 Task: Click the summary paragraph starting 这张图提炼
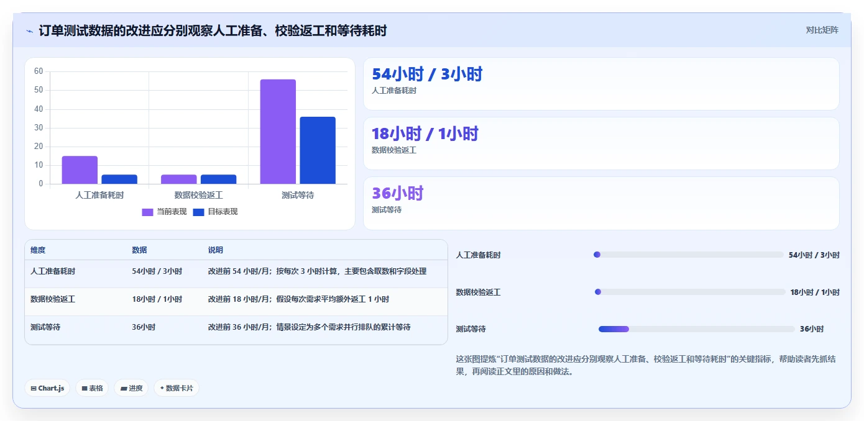click(x=646, y=365)
